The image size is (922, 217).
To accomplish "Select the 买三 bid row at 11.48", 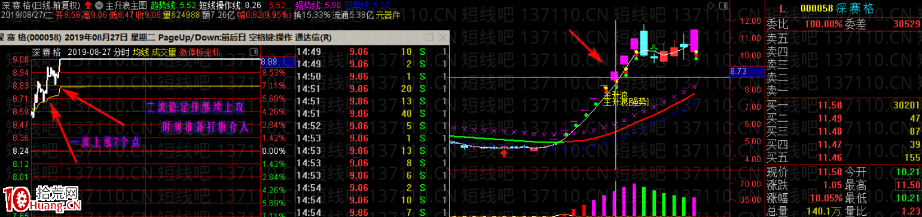I will pos(844,131).
